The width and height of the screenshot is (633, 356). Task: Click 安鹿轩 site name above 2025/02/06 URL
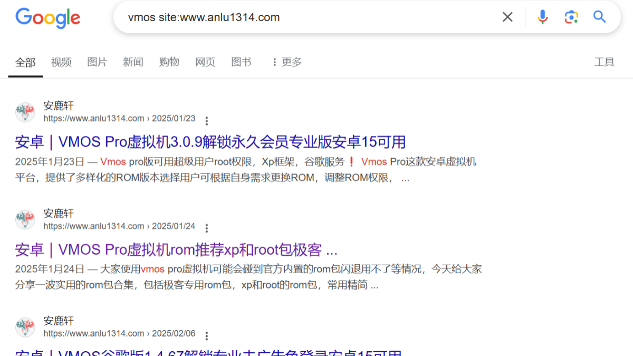59,321
